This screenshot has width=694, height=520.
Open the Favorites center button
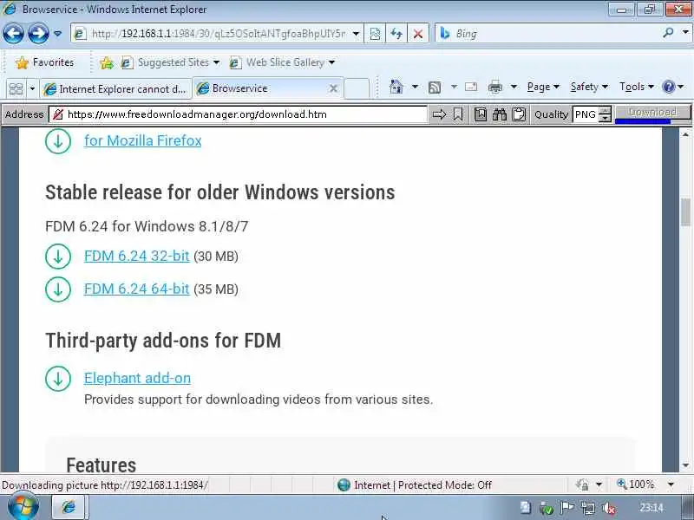pos(45,62)
